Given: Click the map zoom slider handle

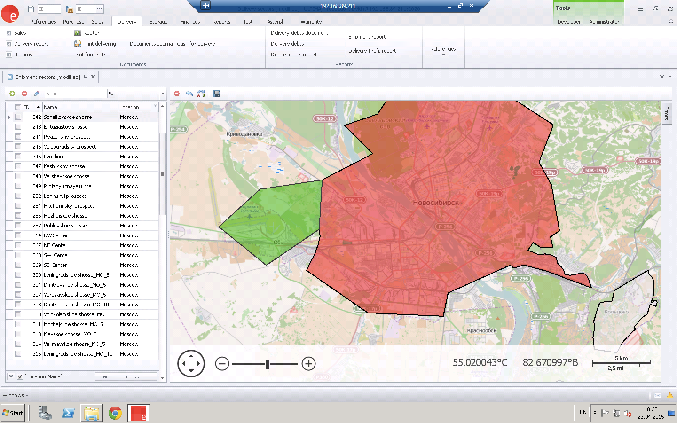Looking at the screenshot, I should [x=268, y=364].
